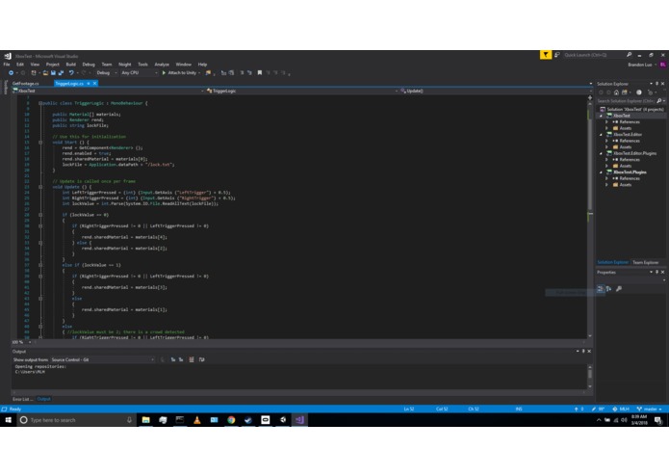
Task: Switch to the Error List tab
Action: click(22, 399)
